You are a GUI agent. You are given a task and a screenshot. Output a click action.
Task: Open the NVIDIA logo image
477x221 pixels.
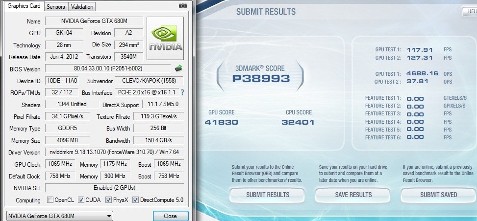tap(165, 38)
